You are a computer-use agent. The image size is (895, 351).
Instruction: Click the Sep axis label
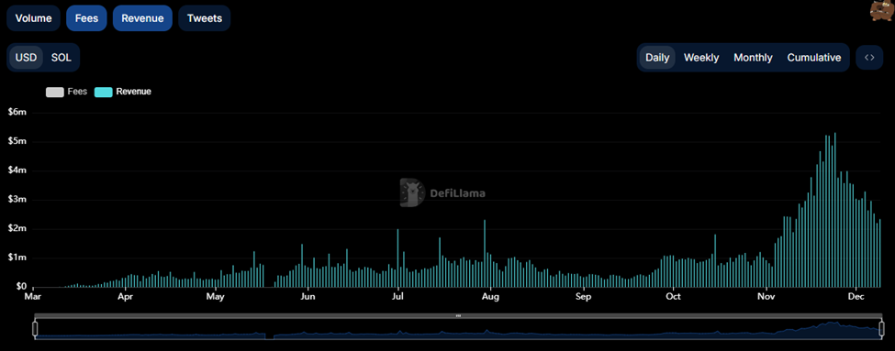[583, 297]
